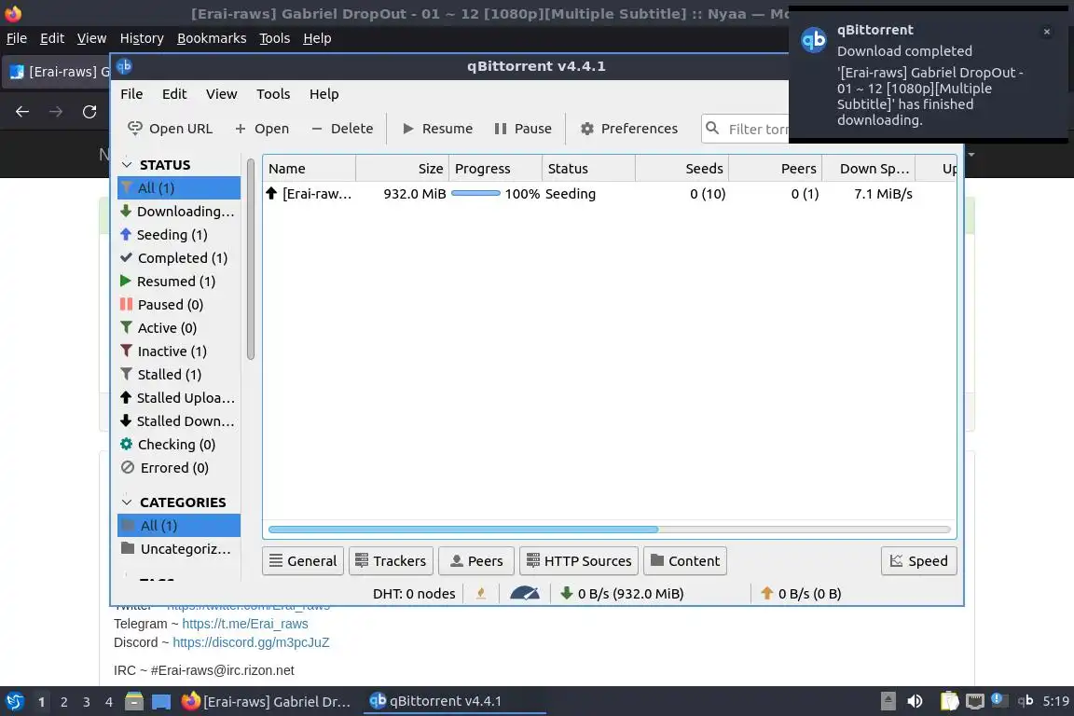Click the torrent's 100% progress bar
The height and width of the screenshot is (716, 1074).
pos(476,194)
